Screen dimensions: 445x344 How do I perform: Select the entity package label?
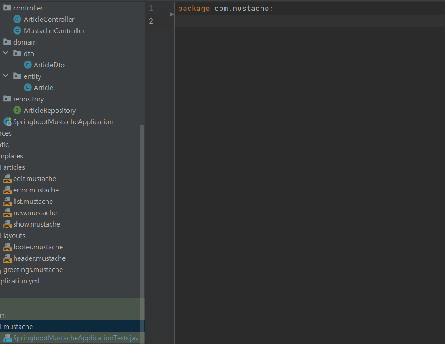click(x=32, y=76)
